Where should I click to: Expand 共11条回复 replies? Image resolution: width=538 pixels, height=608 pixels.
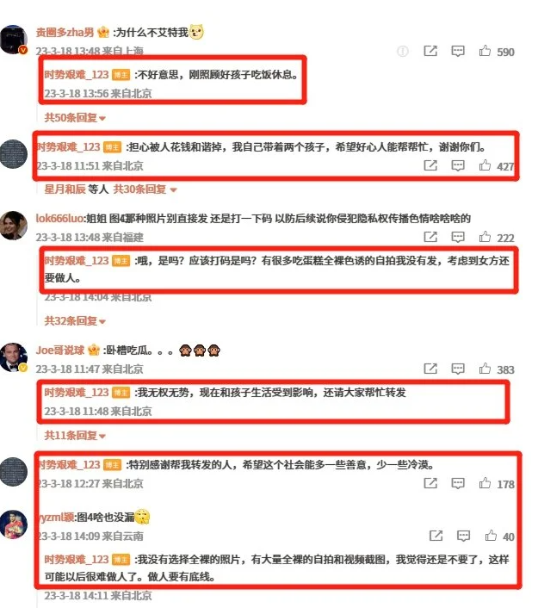click(x=75, y=436)
